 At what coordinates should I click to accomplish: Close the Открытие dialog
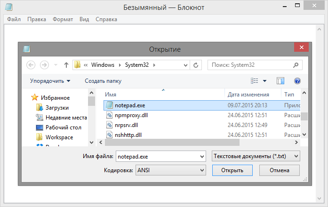pos(302,47)
